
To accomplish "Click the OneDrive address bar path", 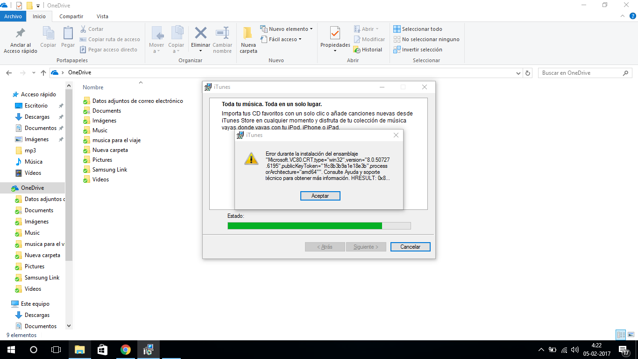I will (79, 72).
